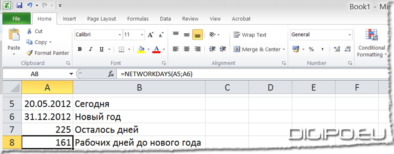Open the Underline style dropdown arrow
The width and height of the screenshot is (394, 154).
(109, 49)
